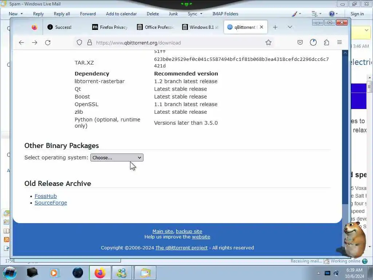Image resolution: width=373 pixels, height=280 pixels.
Task: Open the help icon dropdown arrow
Action: pyautogui.click(x=337, y=14)
